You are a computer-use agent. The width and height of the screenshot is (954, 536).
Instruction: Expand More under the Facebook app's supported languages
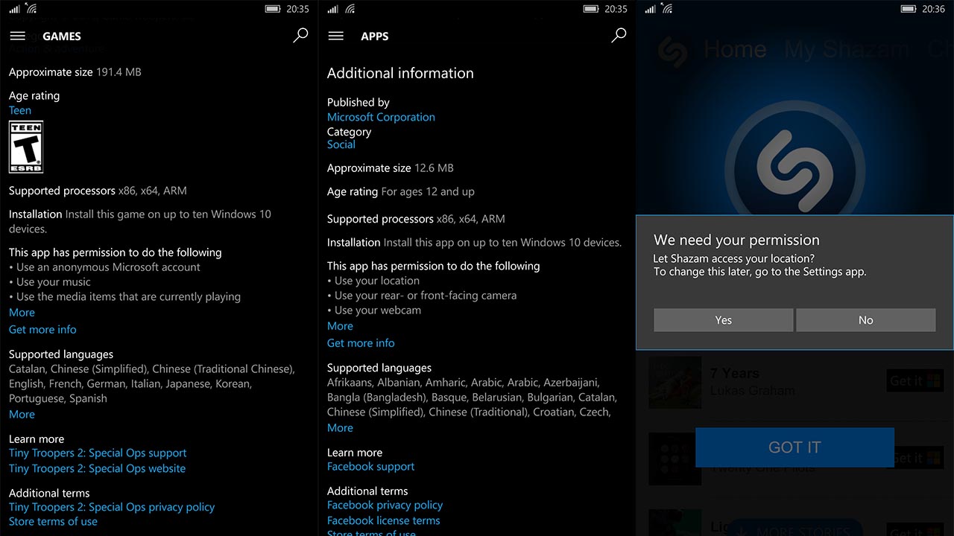coord(340,427)
